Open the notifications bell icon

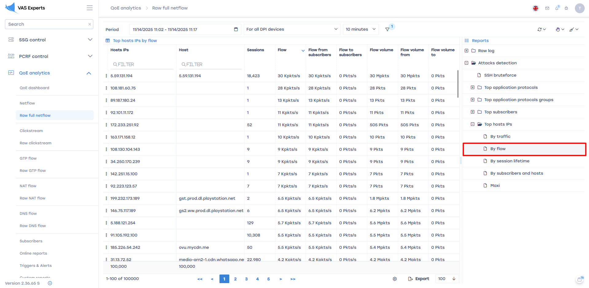pyautogui.click(x=557, y=8)
